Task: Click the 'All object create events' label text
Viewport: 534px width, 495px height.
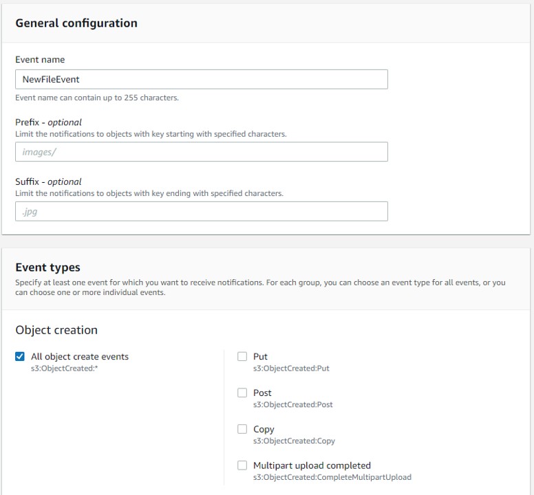Action: coord(80,357)
